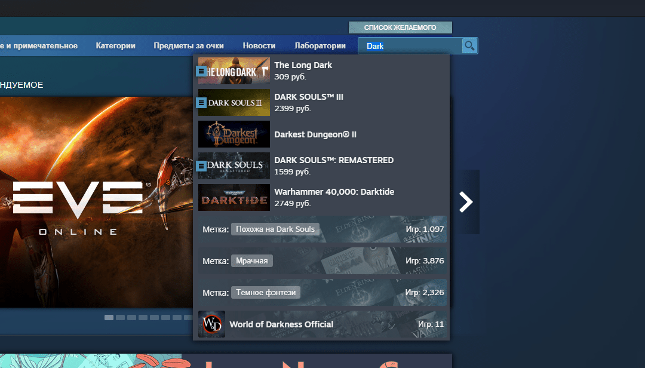
Task: Select Darkest Dungeon II search result
Action: (x=322, y=134)
